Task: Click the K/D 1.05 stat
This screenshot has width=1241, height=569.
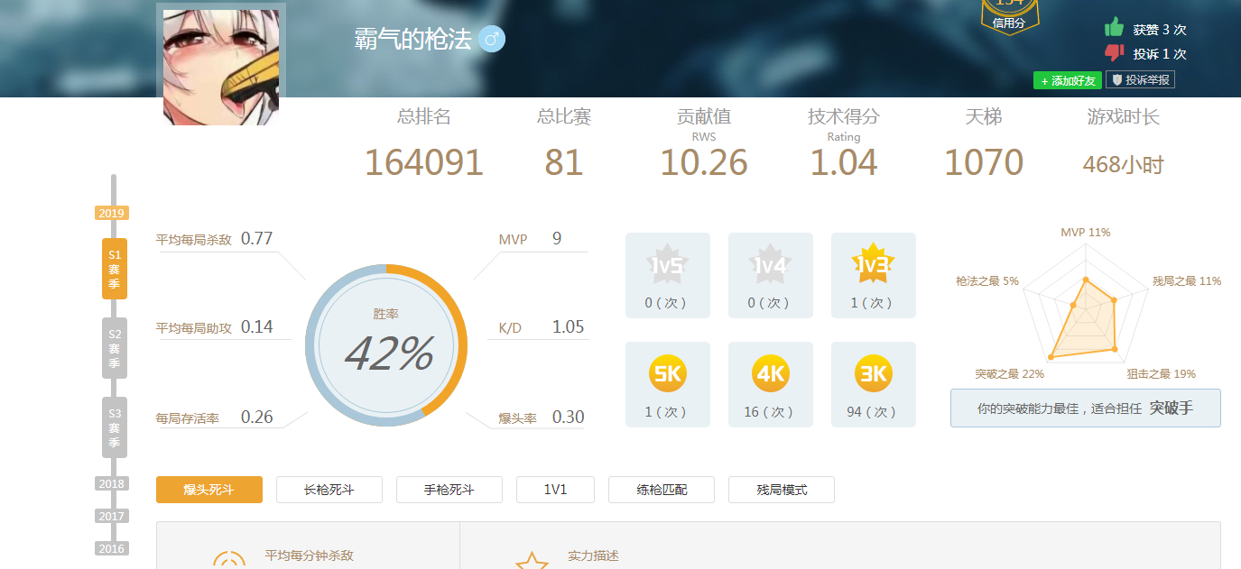Action: [542, 327]
